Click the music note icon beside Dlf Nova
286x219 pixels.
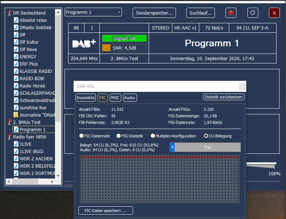[x=16, y=49]
